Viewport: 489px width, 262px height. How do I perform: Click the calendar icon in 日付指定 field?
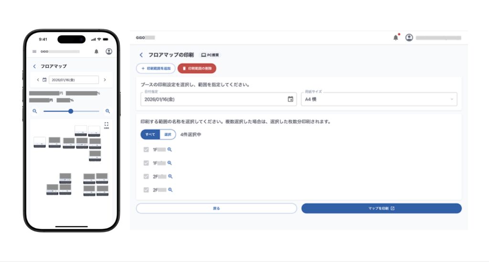290,99
